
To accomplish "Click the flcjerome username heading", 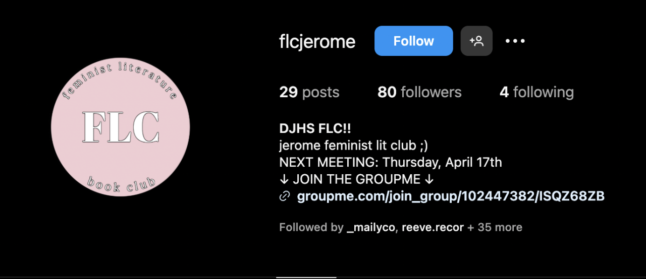I will (x=317, y=41).
